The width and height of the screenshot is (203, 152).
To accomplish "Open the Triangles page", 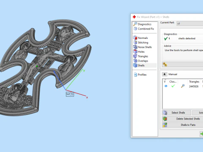I will point(141,56).
